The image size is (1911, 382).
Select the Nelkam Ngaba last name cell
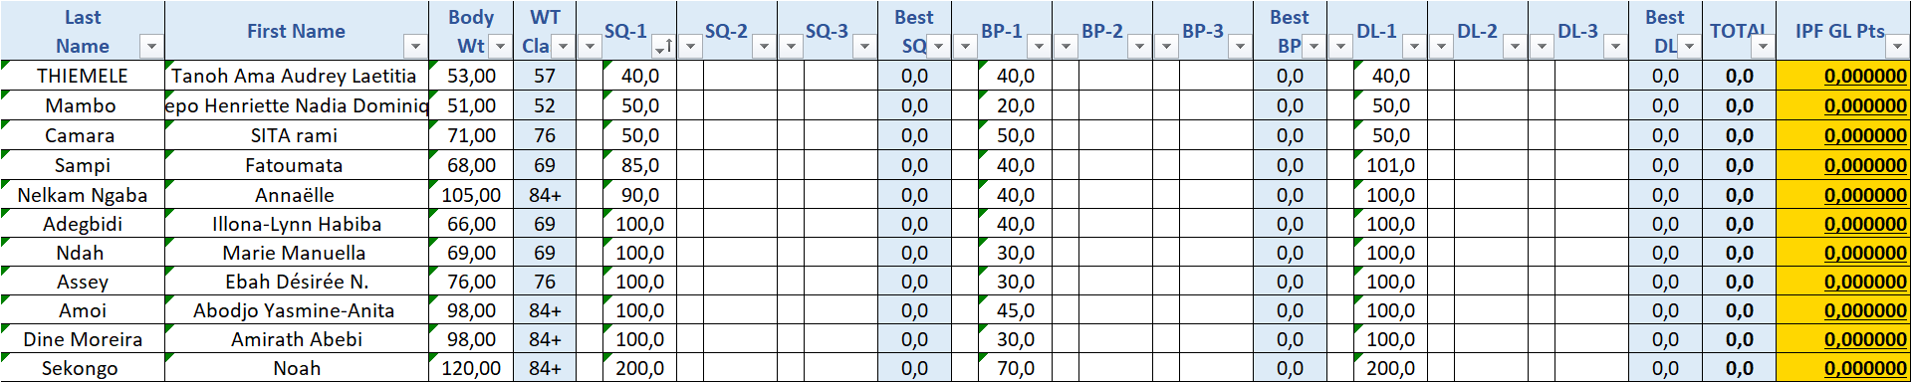83,195
